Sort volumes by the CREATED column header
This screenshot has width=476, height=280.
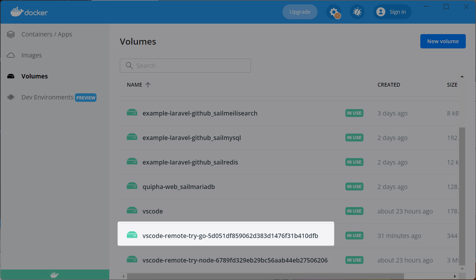point(389,85)
